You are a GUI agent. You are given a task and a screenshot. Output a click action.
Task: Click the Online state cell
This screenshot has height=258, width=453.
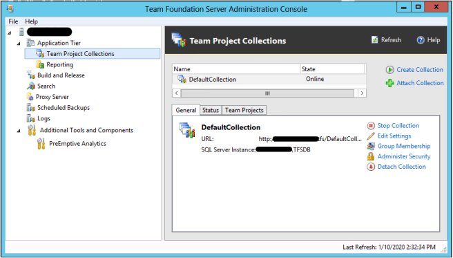(x=315, y=79)
